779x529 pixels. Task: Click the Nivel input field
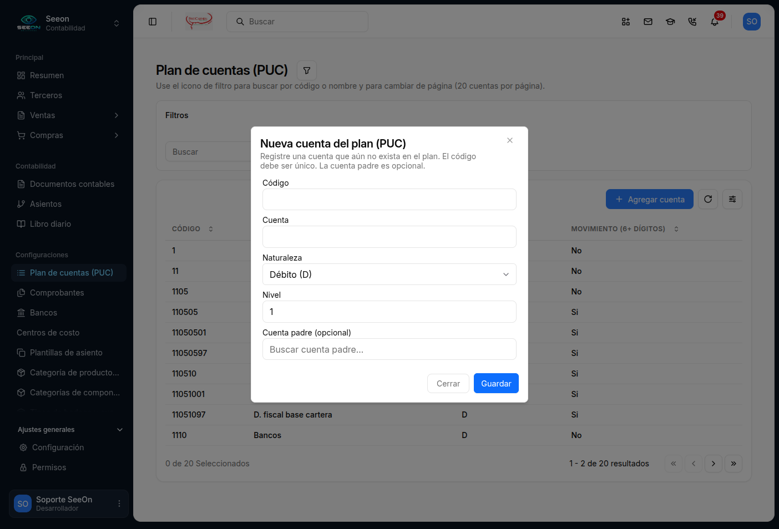coord(389,312)
